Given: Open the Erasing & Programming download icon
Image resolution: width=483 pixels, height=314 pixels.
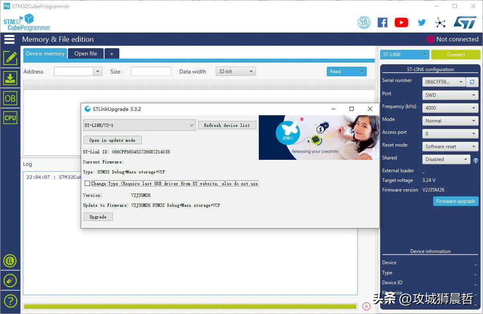Looking at the screenshot, I should (10, 78).
